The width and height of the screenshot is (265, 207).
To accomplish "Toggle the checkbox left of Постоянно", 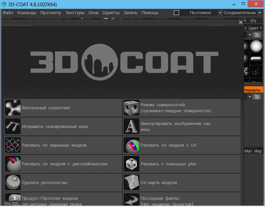I will (x=176, y=13).
